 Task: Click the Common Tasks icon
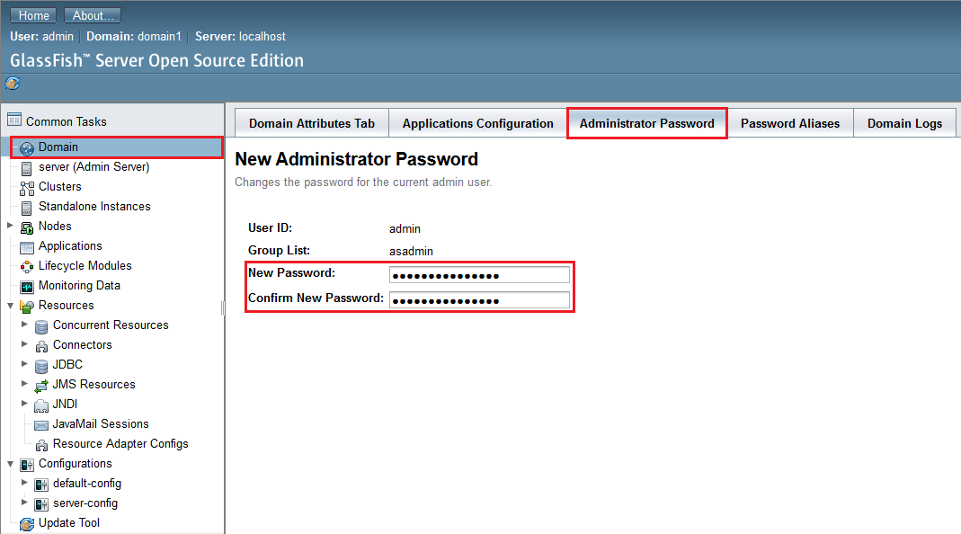point(14,120)
